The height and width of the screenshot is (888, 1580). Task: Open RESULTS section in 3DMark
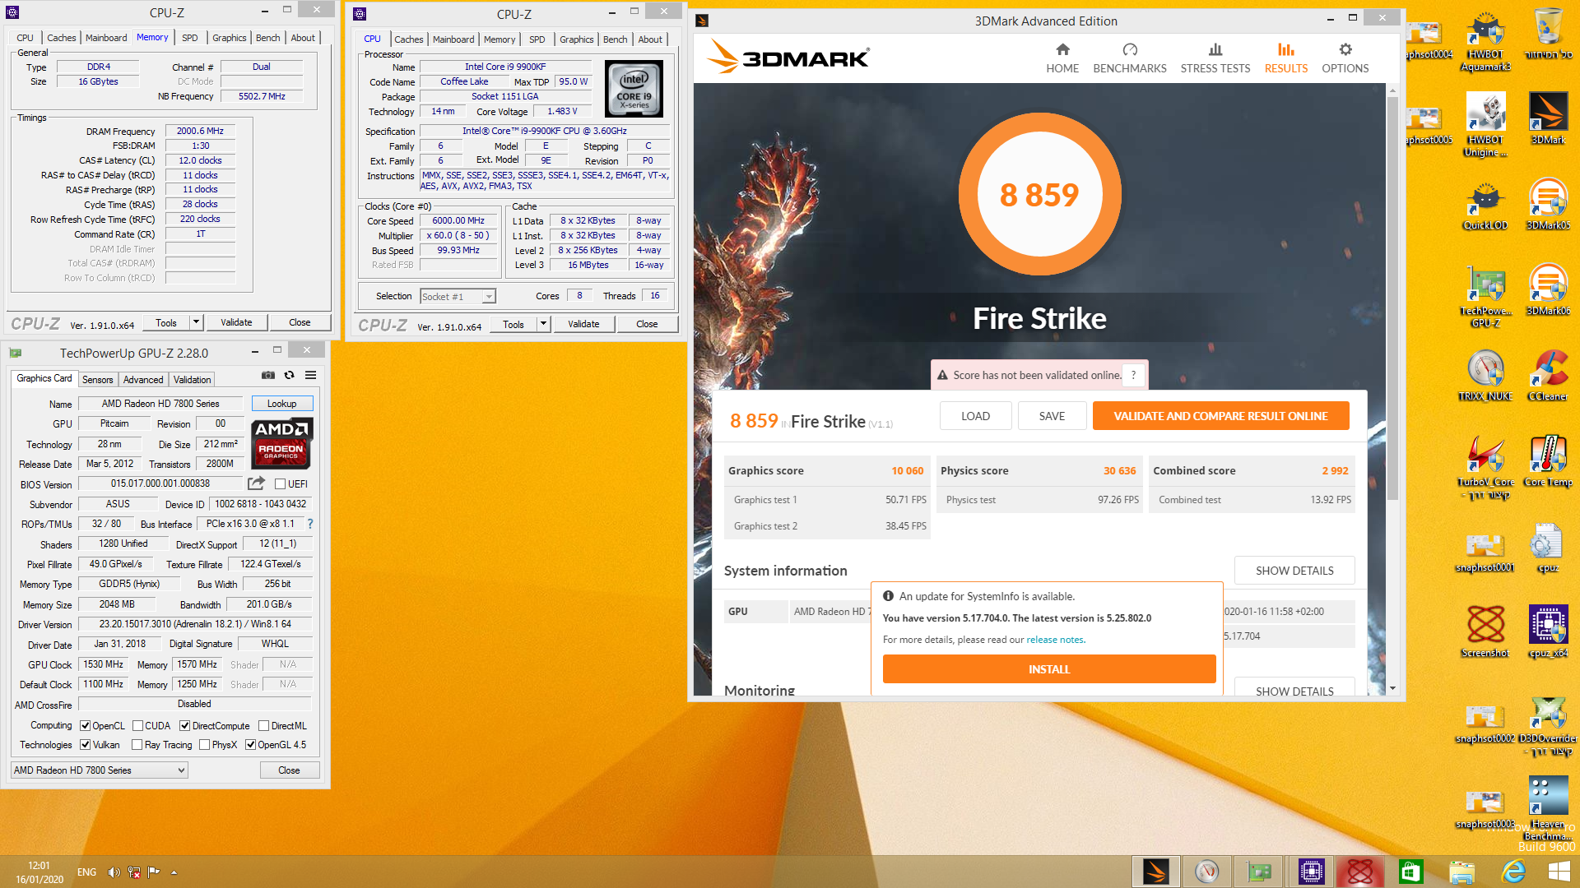(x=1286, y=58)
